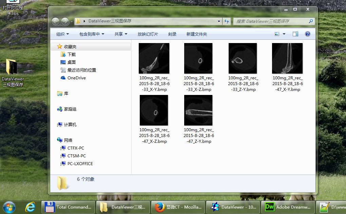Click the Refresh button next to address bar
The height and width of the screenshot is (214, 346).
pyautogui.click(x=227, y=21)
